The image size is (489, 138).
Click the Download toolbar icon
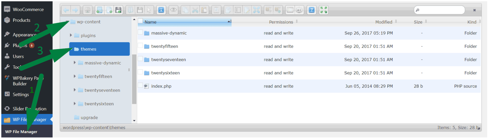click(140, 10)
